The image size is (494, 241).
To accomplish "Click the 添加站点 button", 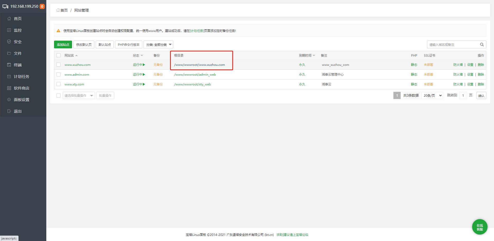I will point(63,44).
